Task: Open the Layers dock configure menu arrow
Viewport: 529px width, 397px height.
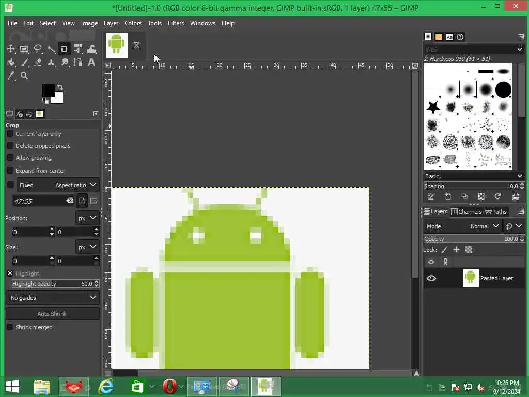Action: pyautogui.click(x=521, y=211)
